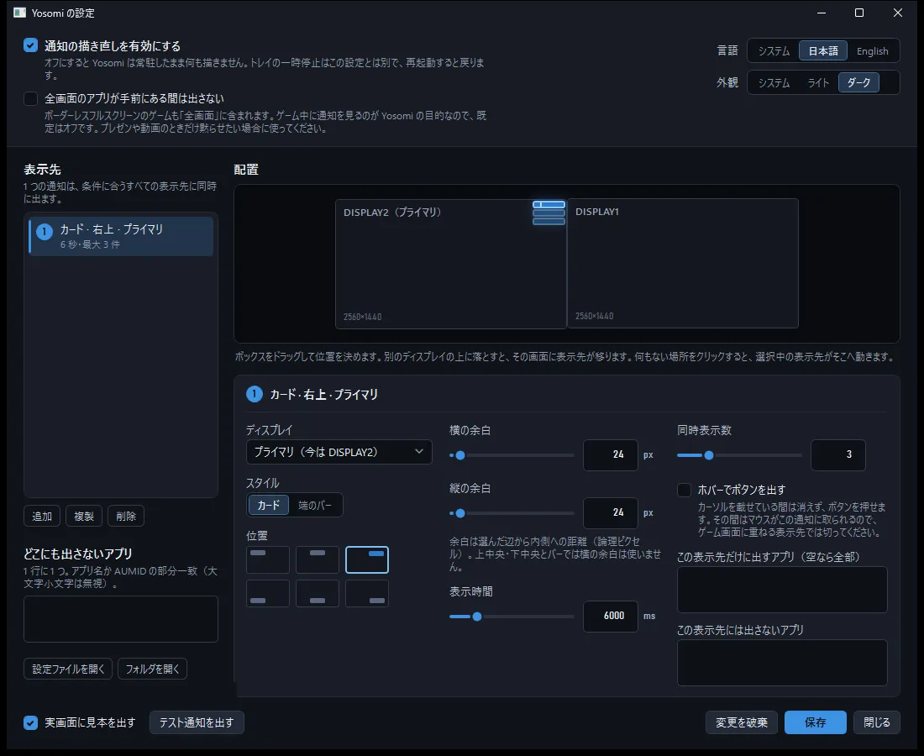924x756 pixels.
Task: Click 追加 button
Action: point(42,516)
